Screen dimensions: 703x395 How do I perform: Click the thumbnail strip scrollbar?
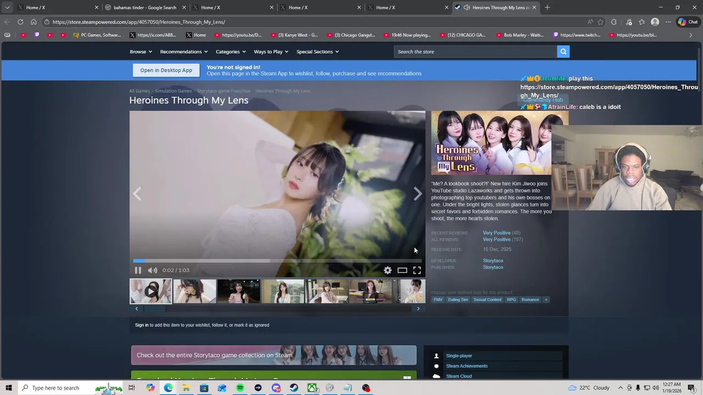click(x=277, y=308)
